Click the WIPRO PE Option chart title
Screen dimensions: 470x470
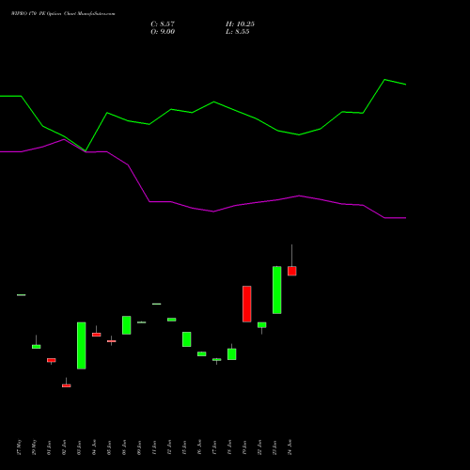63,14
